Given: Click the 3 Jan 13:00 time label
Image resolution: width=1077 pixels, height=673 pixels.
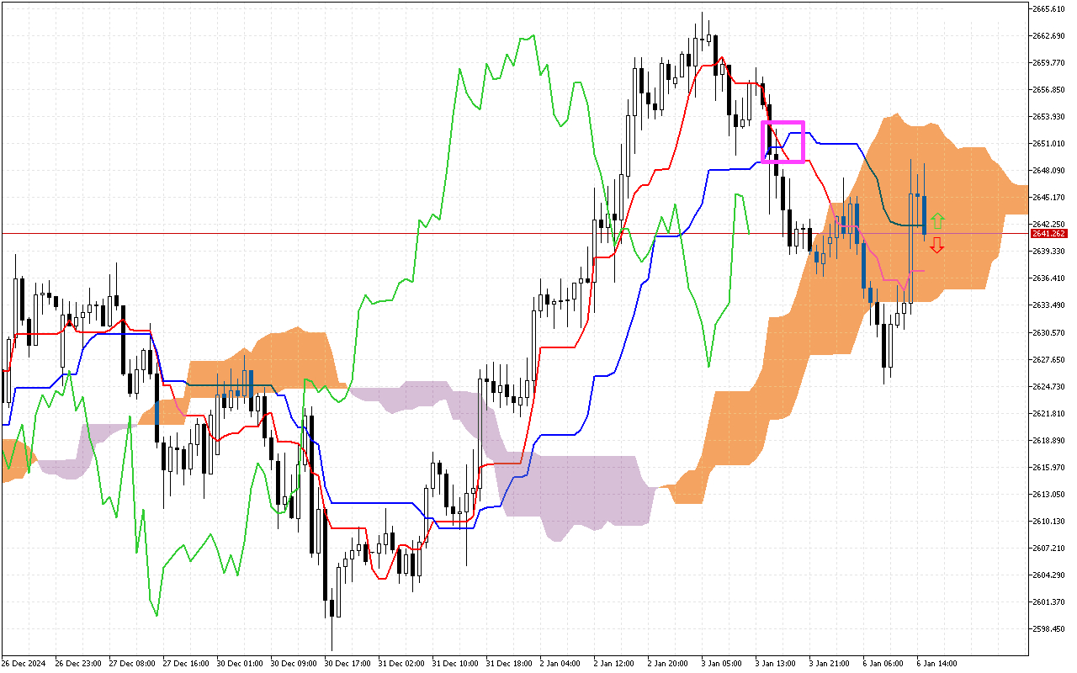Looking at the screenshot, I should [x=776, y=664].
